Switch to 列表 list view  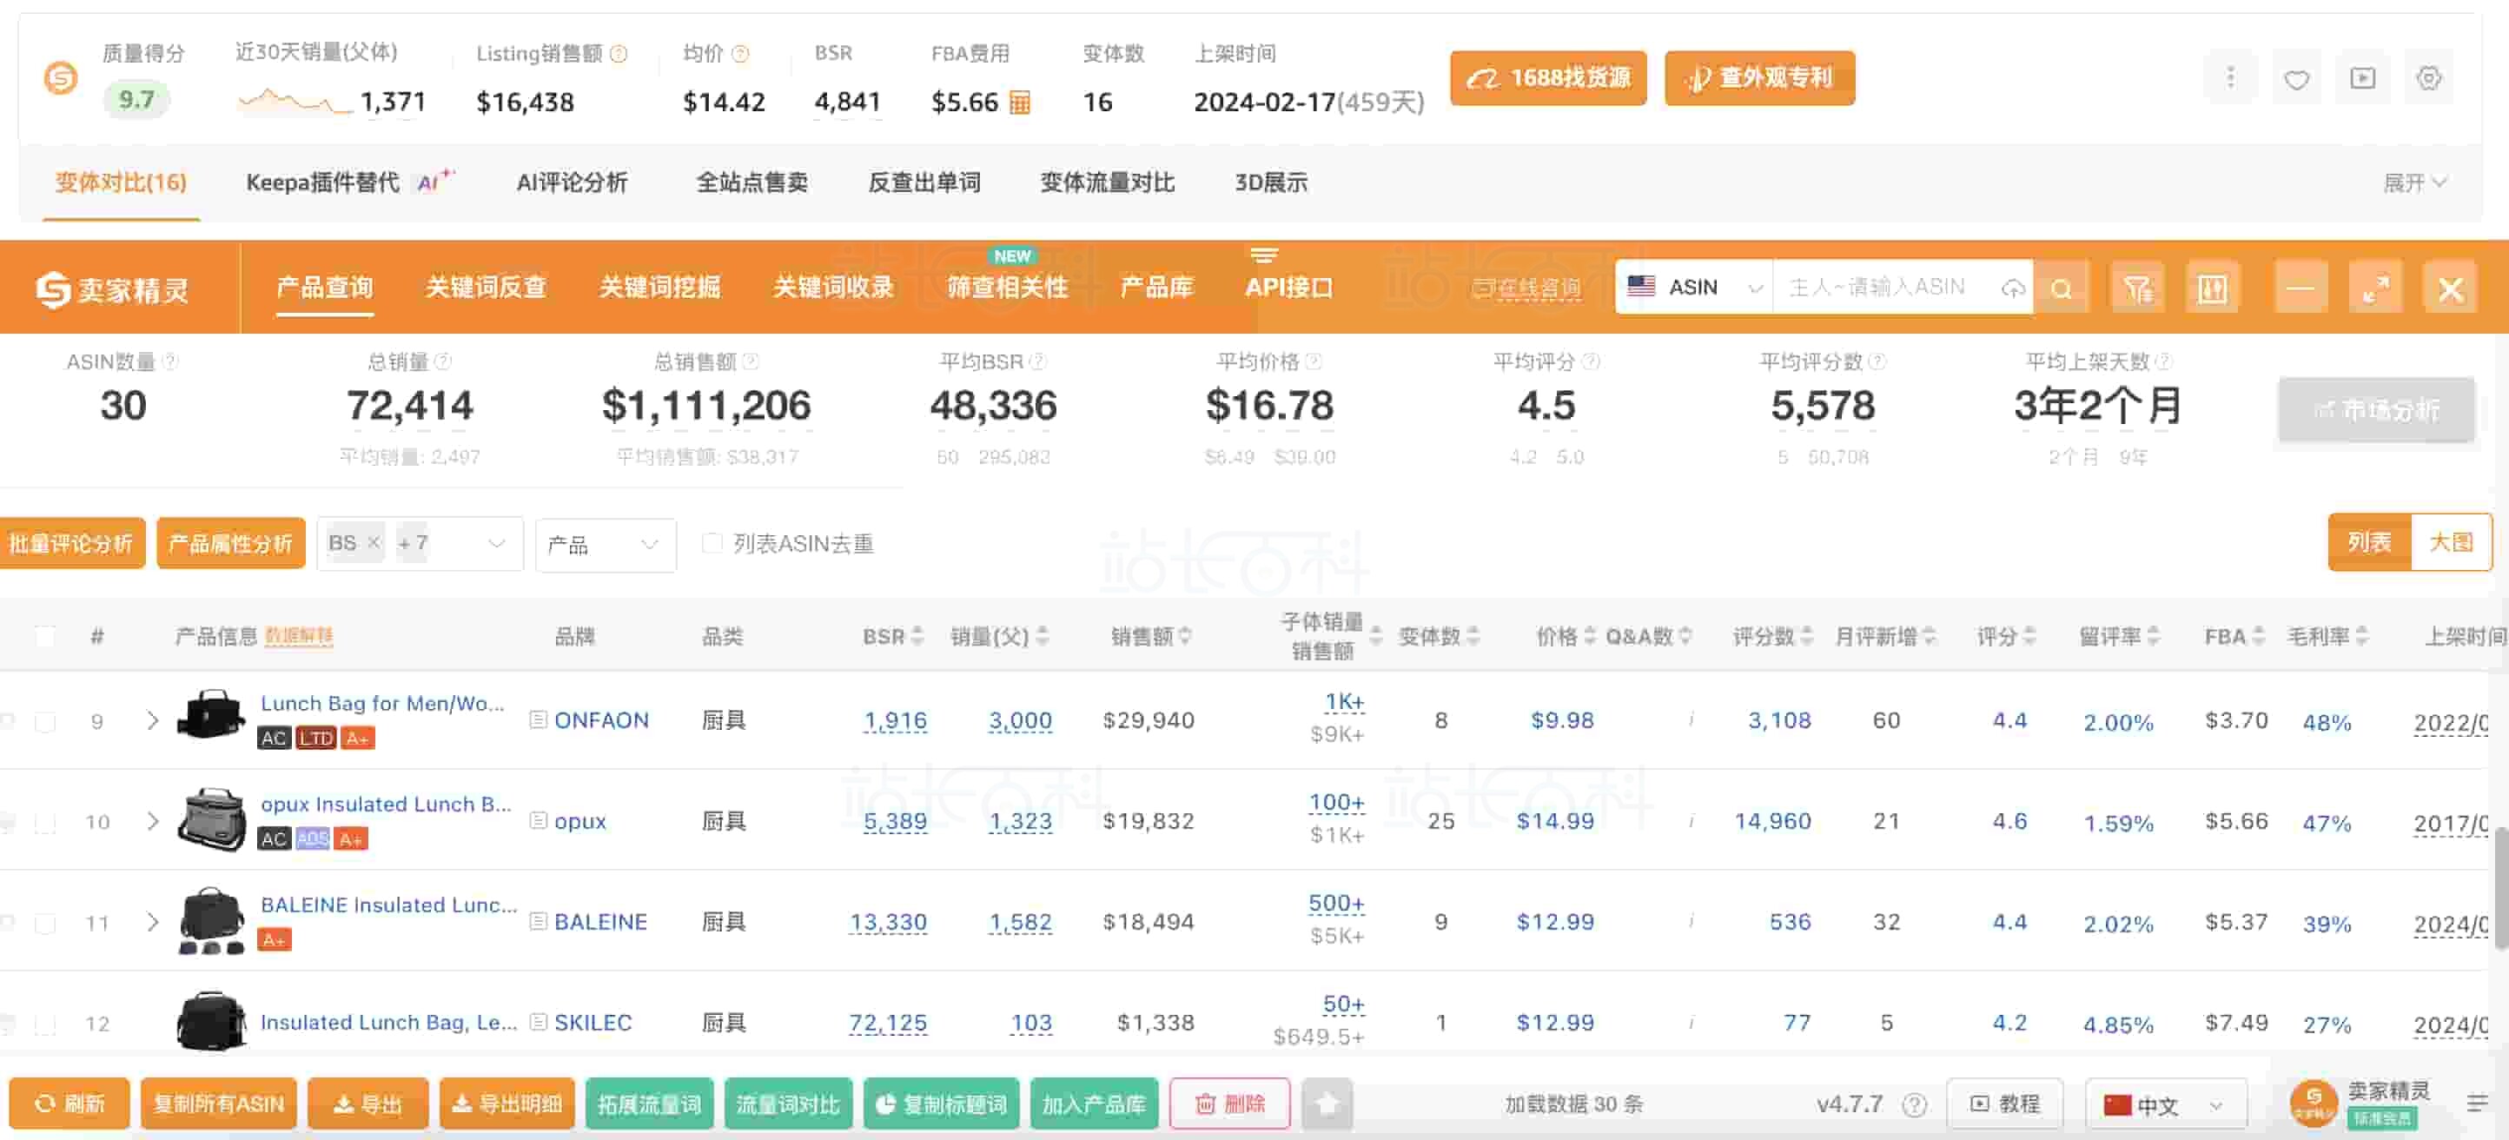pos(2369,541)
